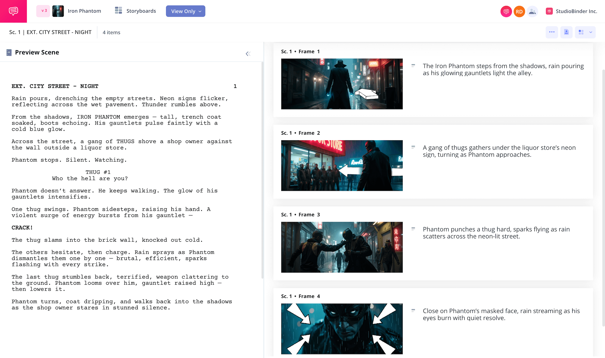Open the Iron Phantom project menu
The image size is (605, 358).
(84, 11)
